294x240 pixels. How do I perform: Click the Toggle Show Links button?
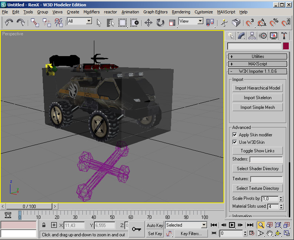click(x=258, y=151)
